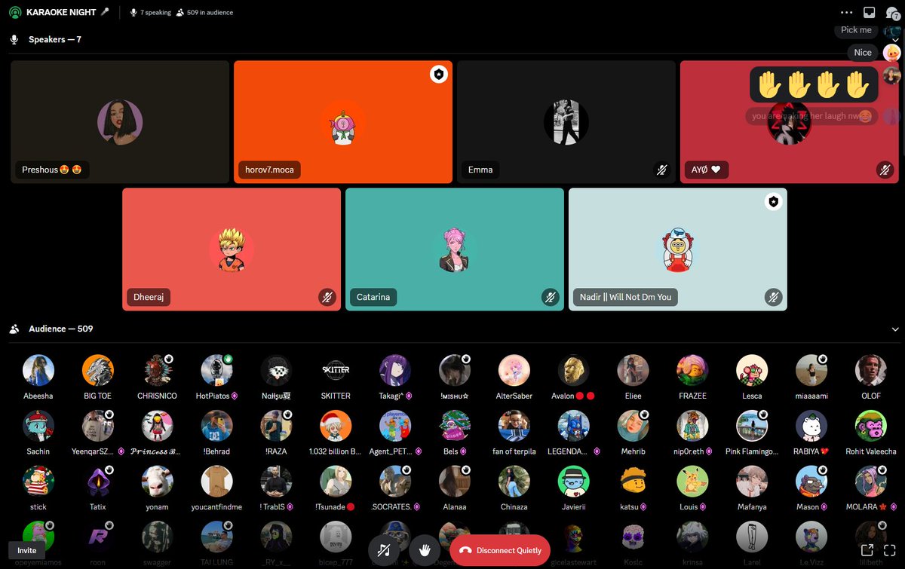The height and width of the screenshot is (569, 905).
Task: Expand the chevron under the Pick me avatar
Action: pyautogui.click(x=895, y=39)
